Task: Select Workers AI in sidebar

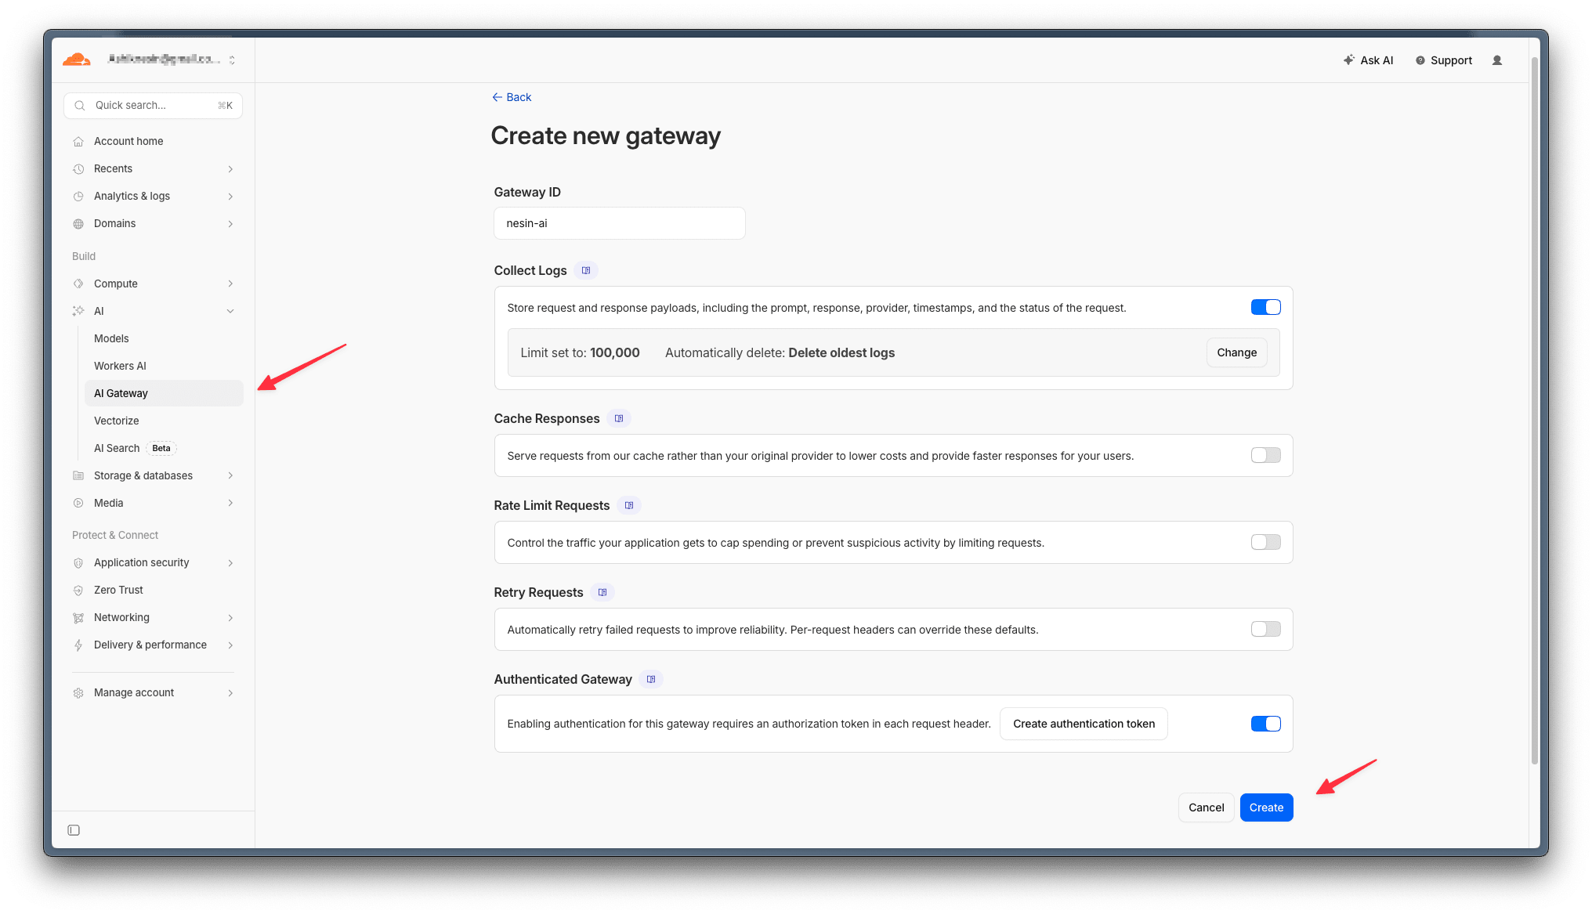Action: pyautogui.click(x=120, y=366)
